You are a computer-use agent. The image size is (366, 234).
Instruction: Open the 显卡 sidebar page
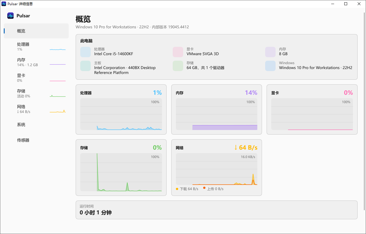click(36, 78)
